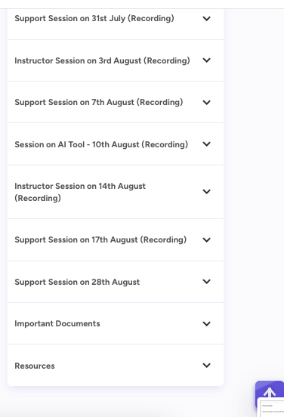Select the Resources section title
284x417 pixels.
[35, 366]
